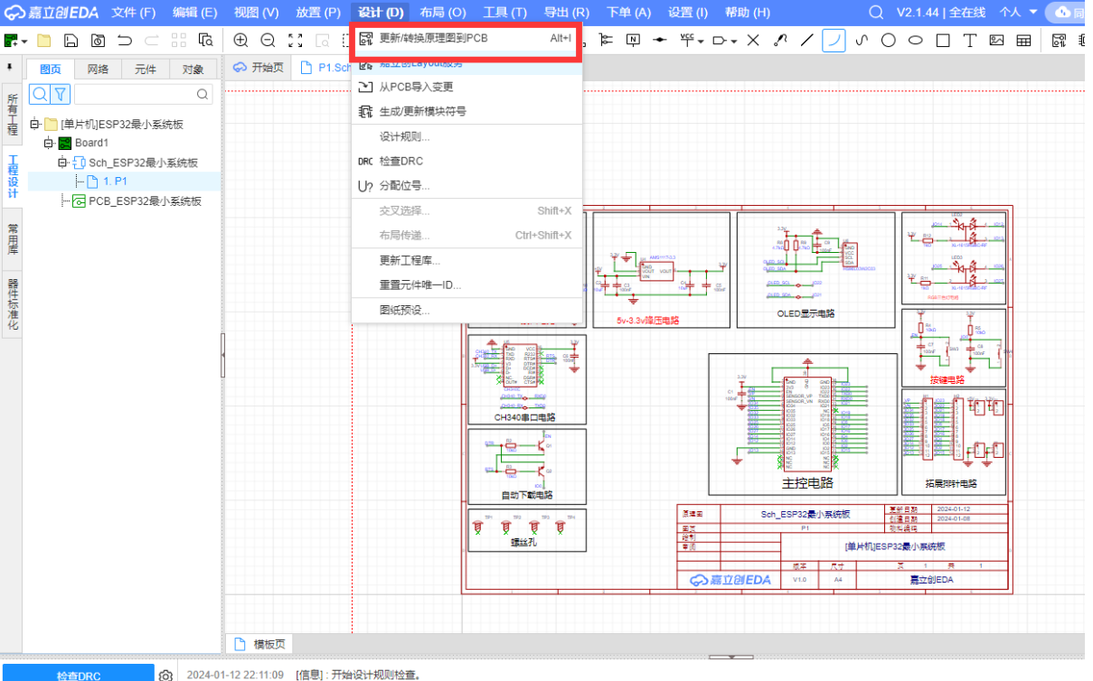This screenshot has width=1093, height=681.
Task: Select the bus entry tool icon
Action: (x=606, y=41)
